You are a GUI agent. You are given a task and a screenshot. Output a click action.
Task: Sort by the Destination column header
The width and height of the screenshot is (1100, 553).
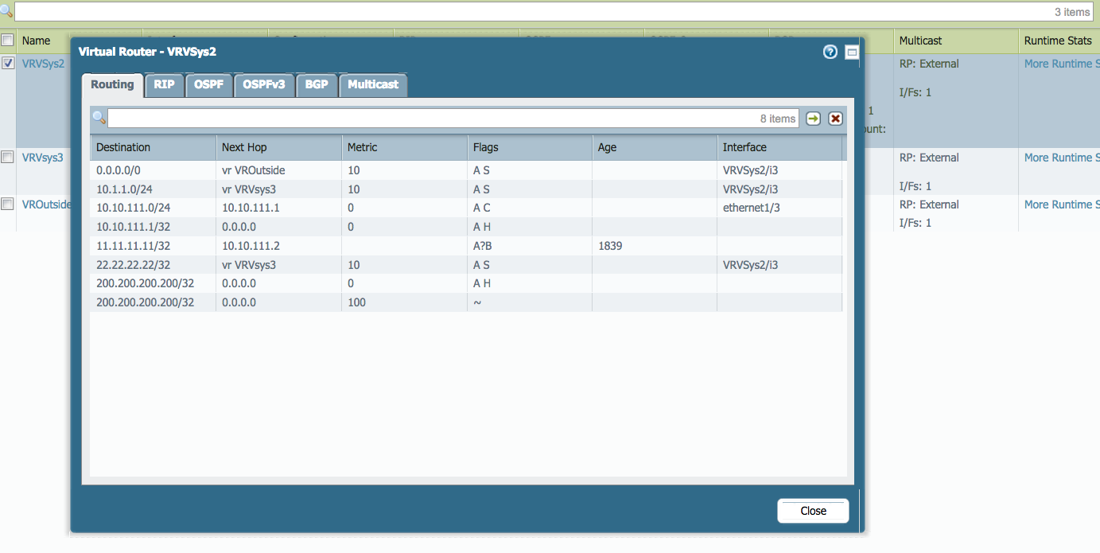pyautogui.click(x=123, y=147)
